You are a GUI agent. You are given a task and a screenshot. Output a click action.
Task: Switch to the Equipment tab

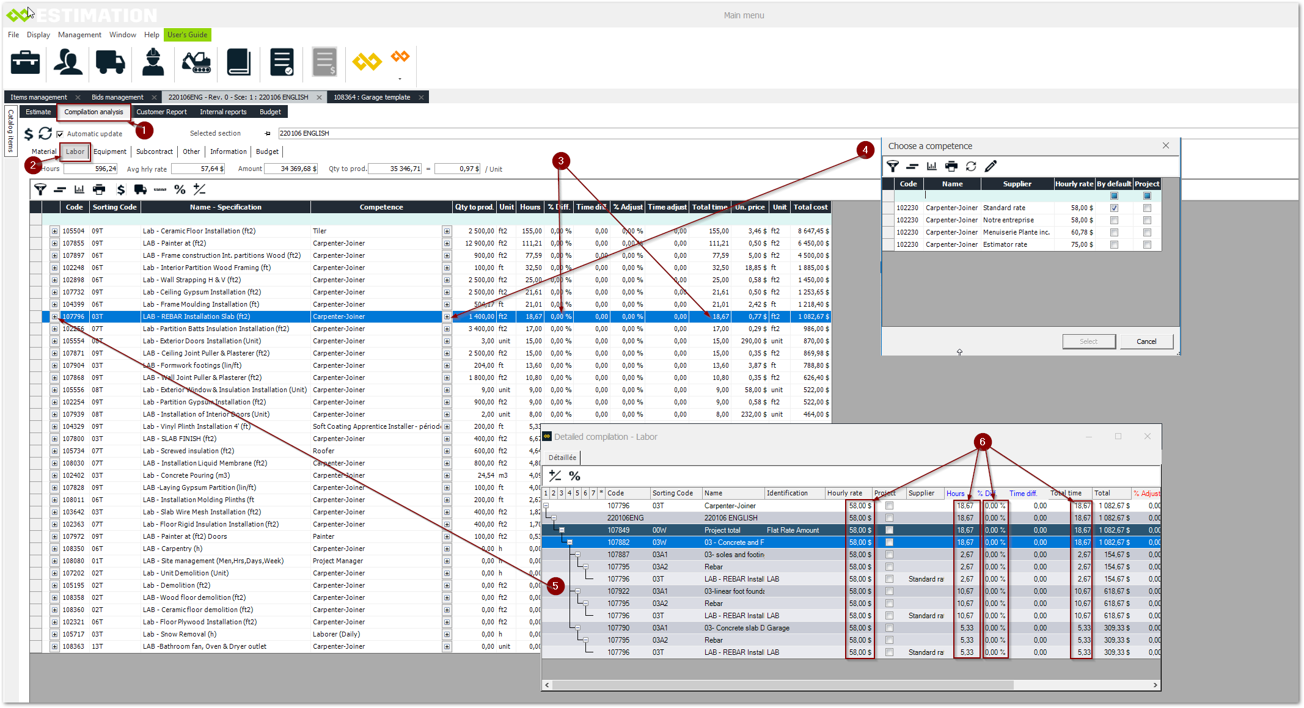tap(110, 151)
